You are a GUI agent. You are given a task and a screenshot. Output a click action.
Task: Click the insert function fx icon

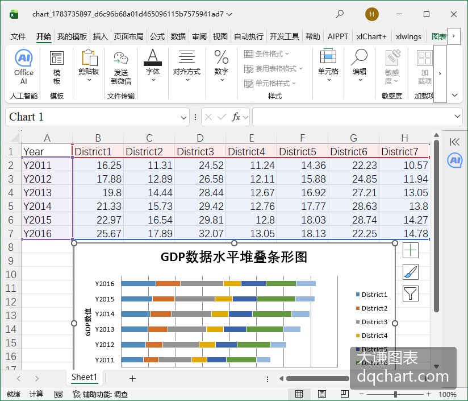pyautogui.click(x=236, y=117)
